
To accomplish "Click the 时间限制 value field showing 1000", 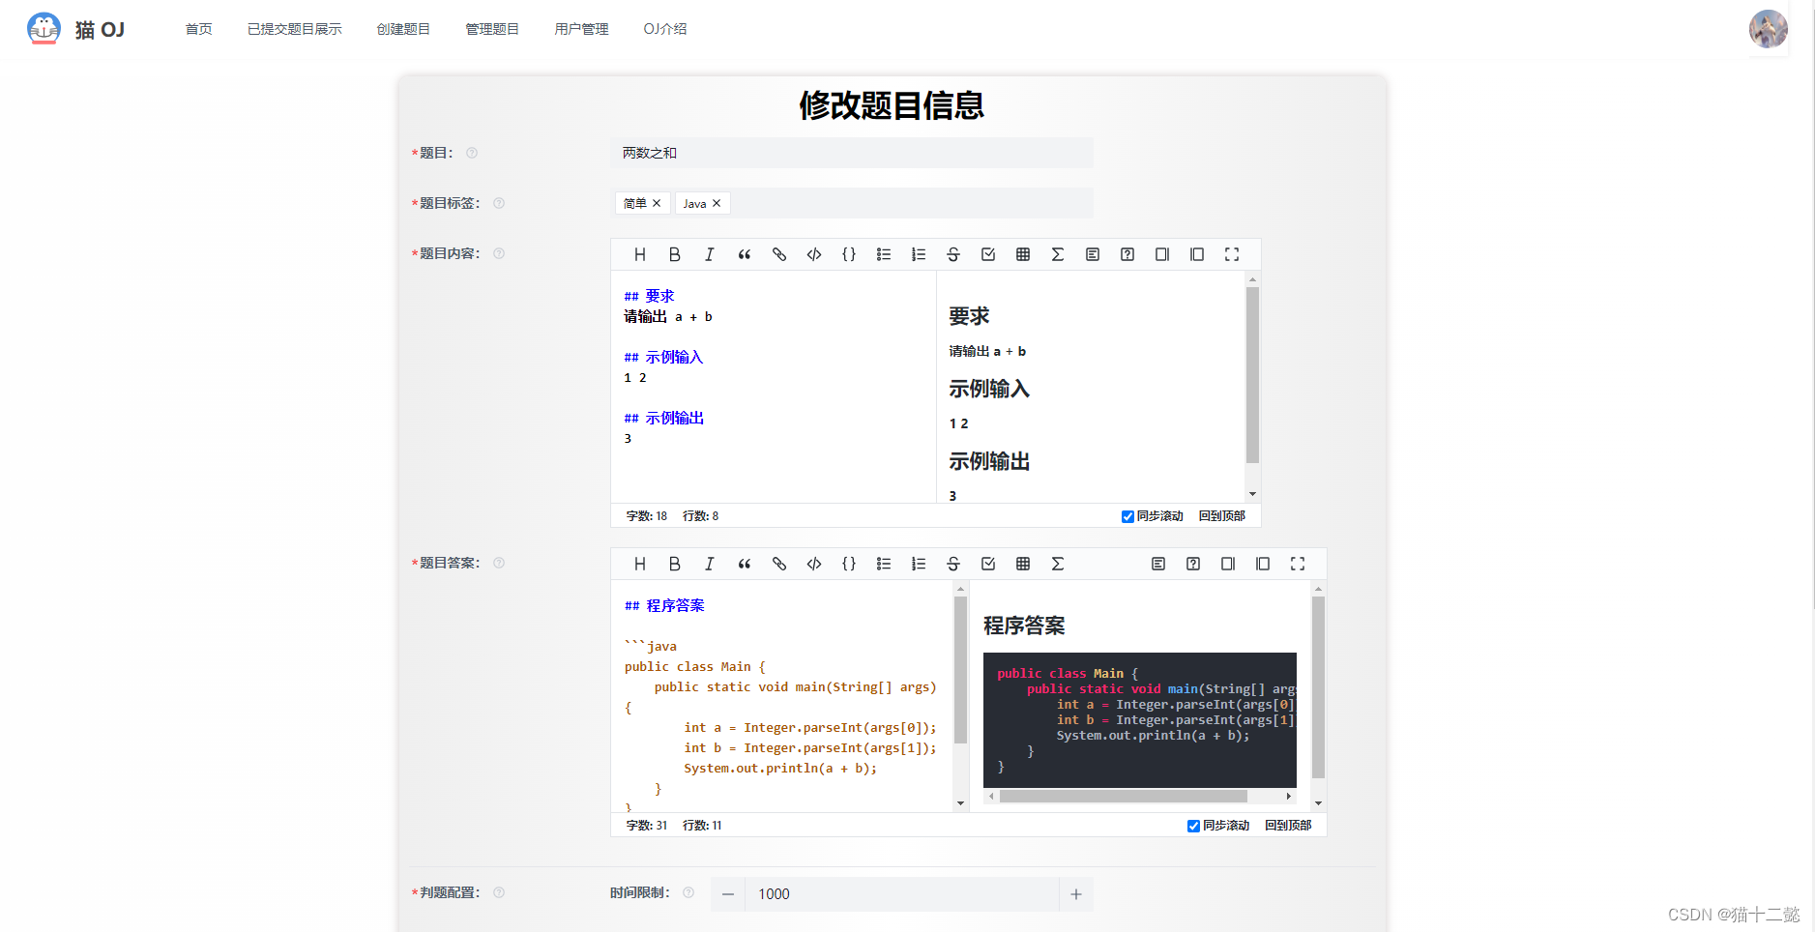I will tap(902, 894).
